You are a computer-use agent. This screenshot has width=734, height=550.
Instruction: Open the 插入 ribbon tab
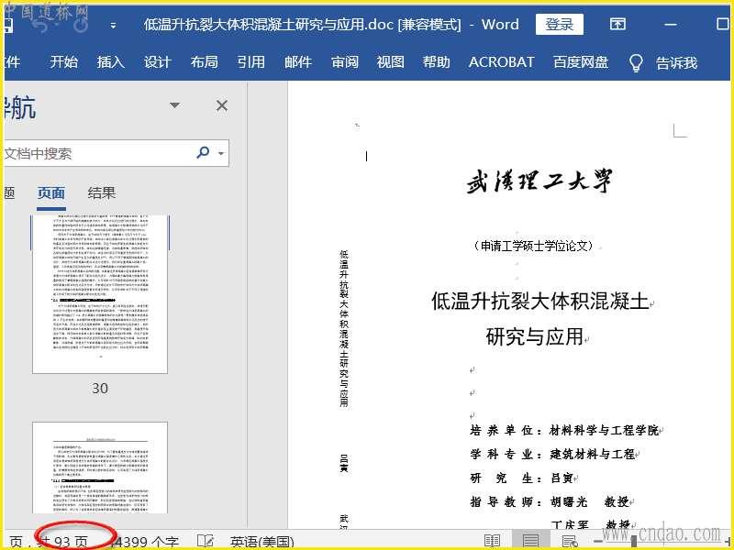coord(110,62)
